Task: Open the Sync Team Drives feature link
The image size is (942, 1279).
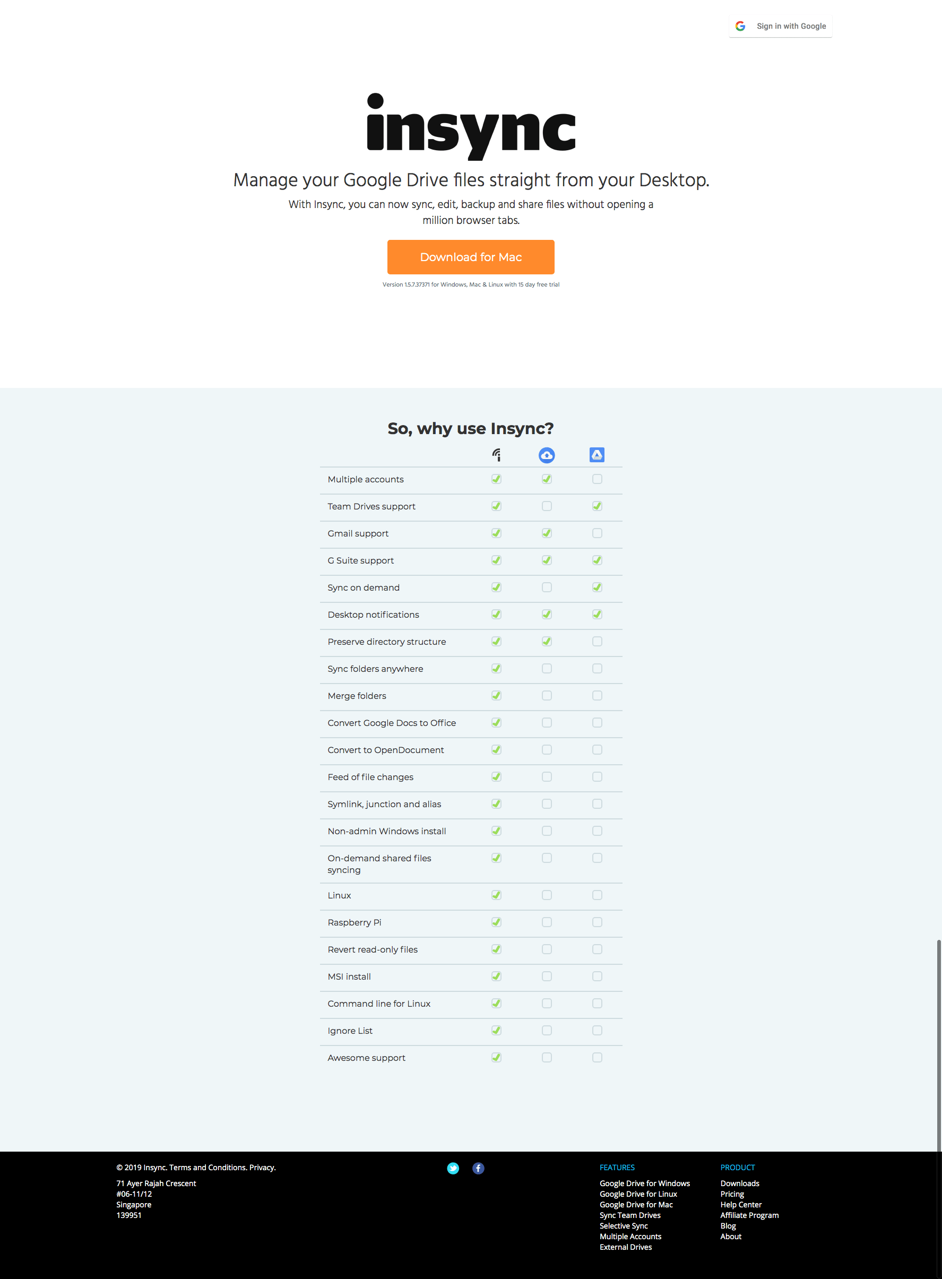Action: tap(630, 1215)
